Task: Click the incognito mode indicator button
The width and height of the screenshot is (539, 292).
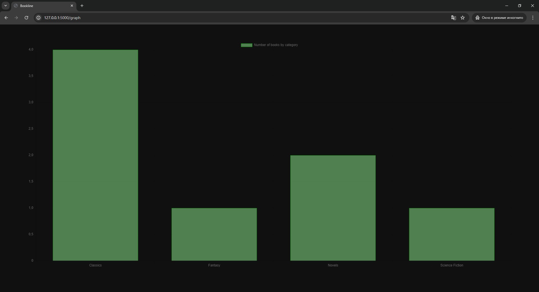Action: coord(499,18)
